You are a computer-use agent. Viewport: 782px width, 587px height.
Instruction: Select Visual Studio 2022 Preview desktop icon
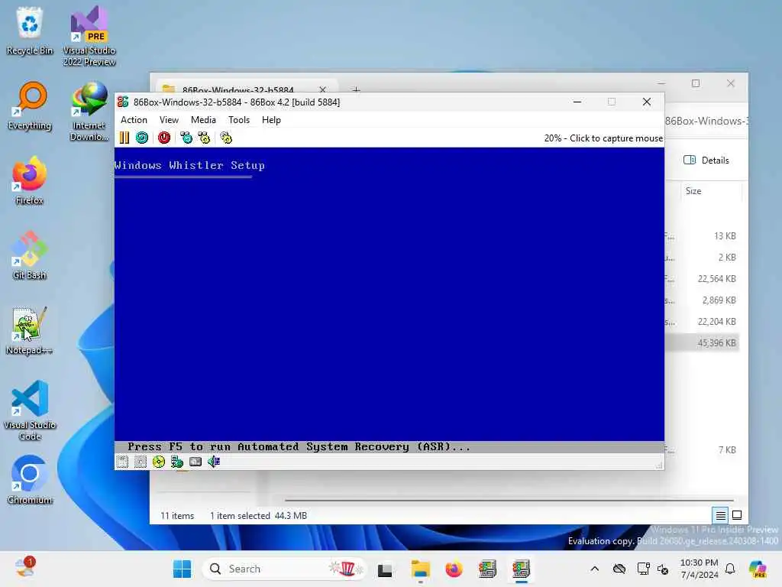(x=89, y=36)
